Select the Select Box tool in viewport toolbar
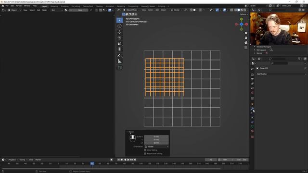The height and width of the screenshot is (173, 308). click(119, 20)
